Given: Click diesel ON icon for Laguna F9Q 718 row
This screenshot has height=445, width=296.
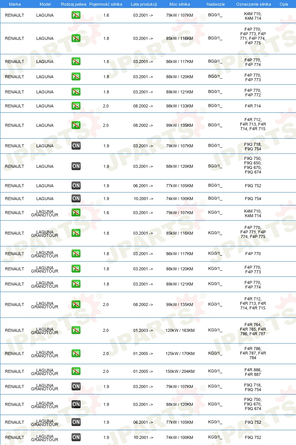Looking at the screenshot, I should [76, 145].
